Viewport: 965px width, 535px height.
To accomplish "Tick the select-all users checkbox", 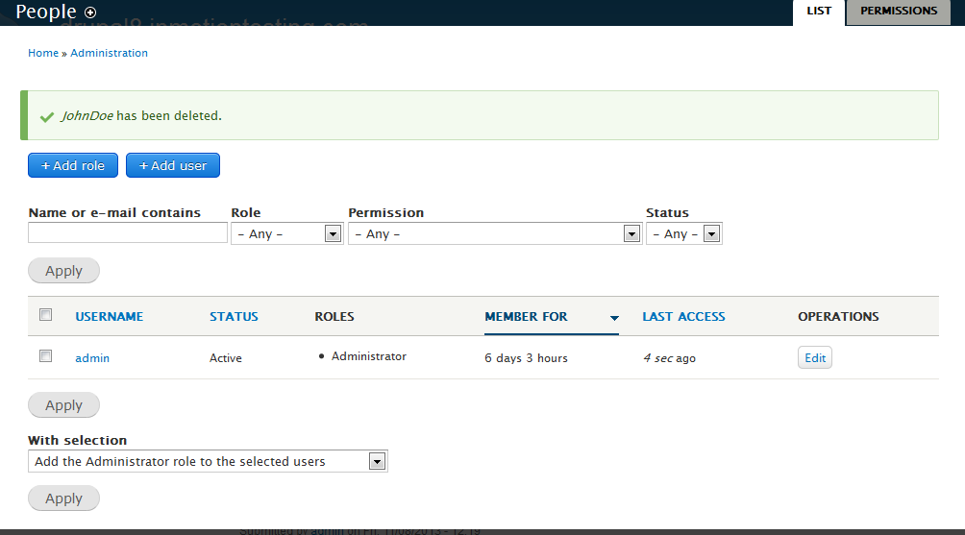I will (45, 315).
